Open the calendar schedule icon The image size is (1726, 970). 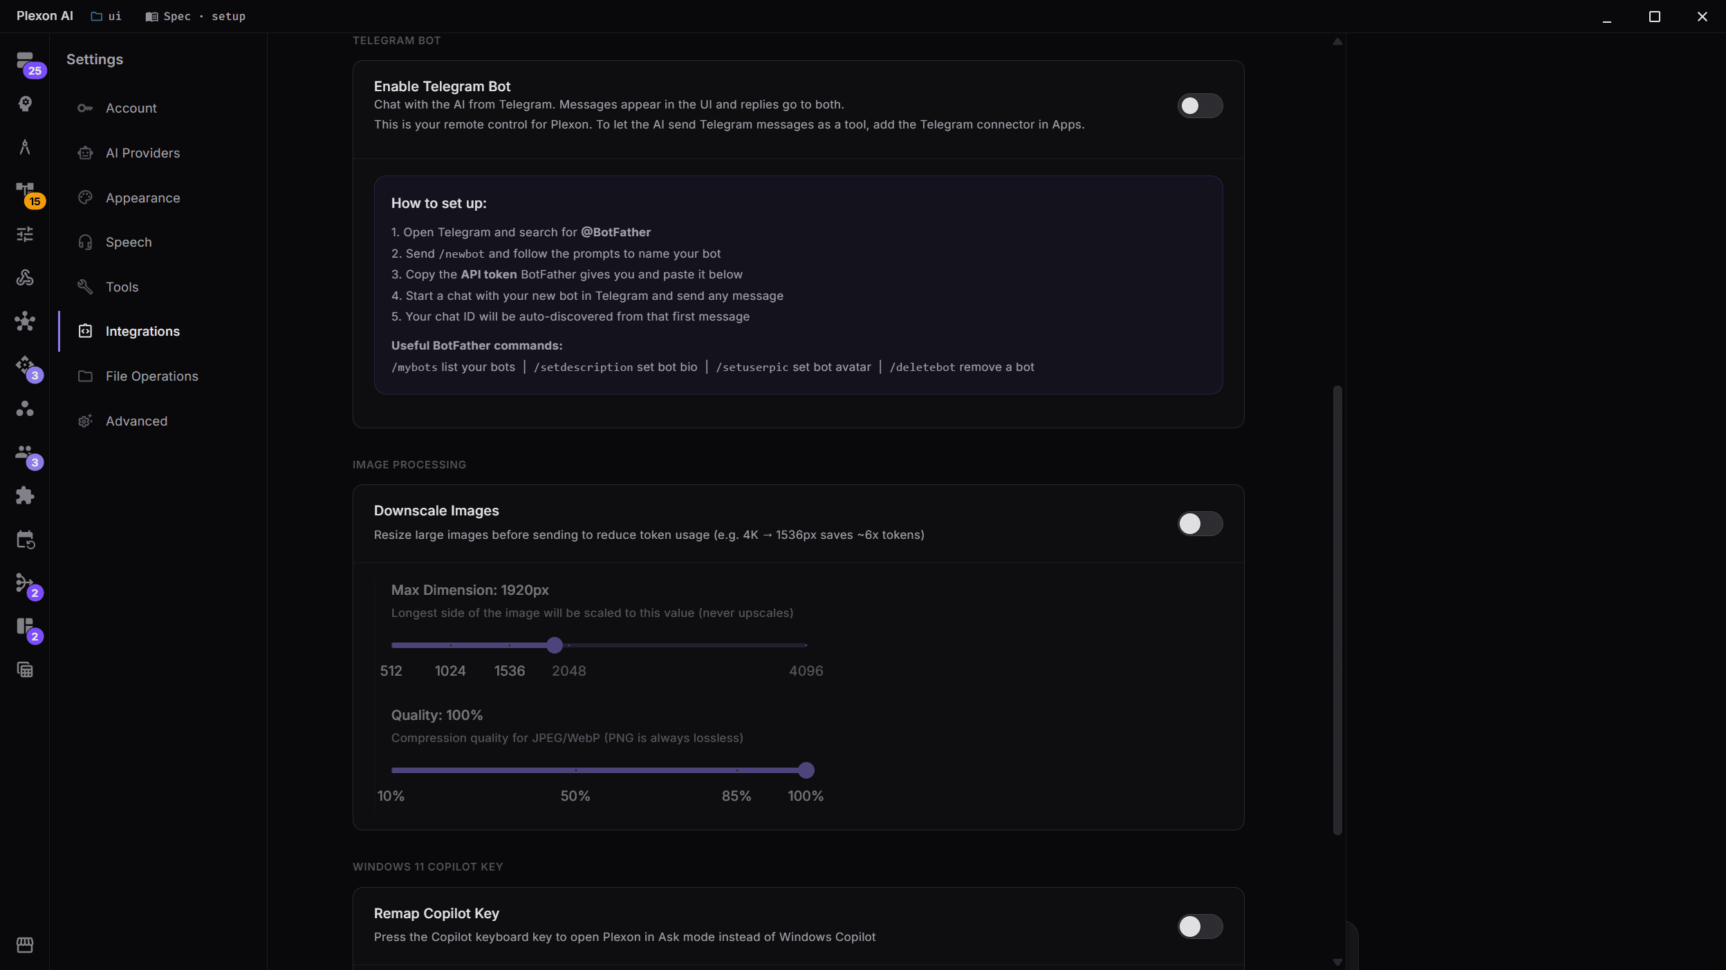click(x=26, y=540)
